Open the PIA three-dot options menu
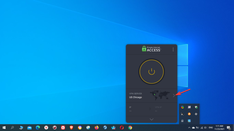Screen dimensions: 234x131 point(173,49)
